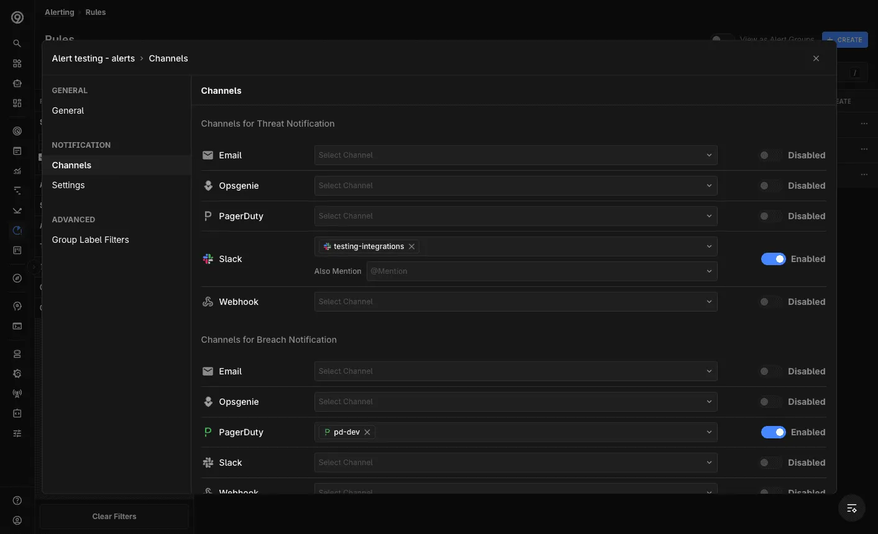Open the gear settings icon in the sidebar
This screenshot has height=534, width=878.
pos(17,374)
